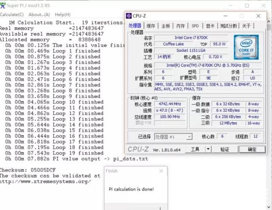The image size is (272, 210).
Task: Switch to the SPD tab in CPU-Z
Action: tap(195, 26)
